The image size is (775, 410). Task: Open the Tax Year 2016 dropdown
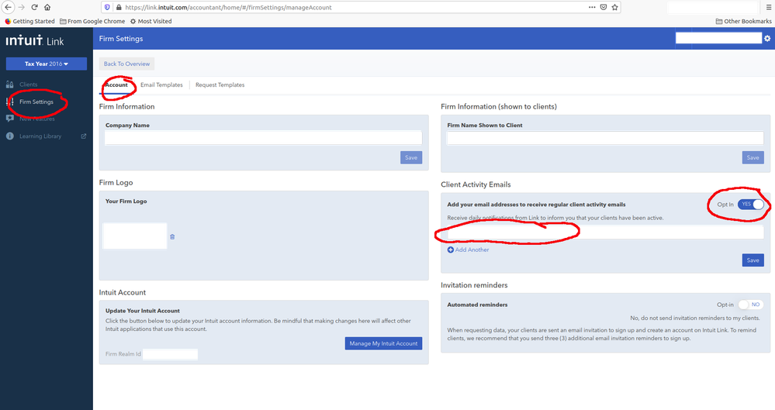click(47, 64)
